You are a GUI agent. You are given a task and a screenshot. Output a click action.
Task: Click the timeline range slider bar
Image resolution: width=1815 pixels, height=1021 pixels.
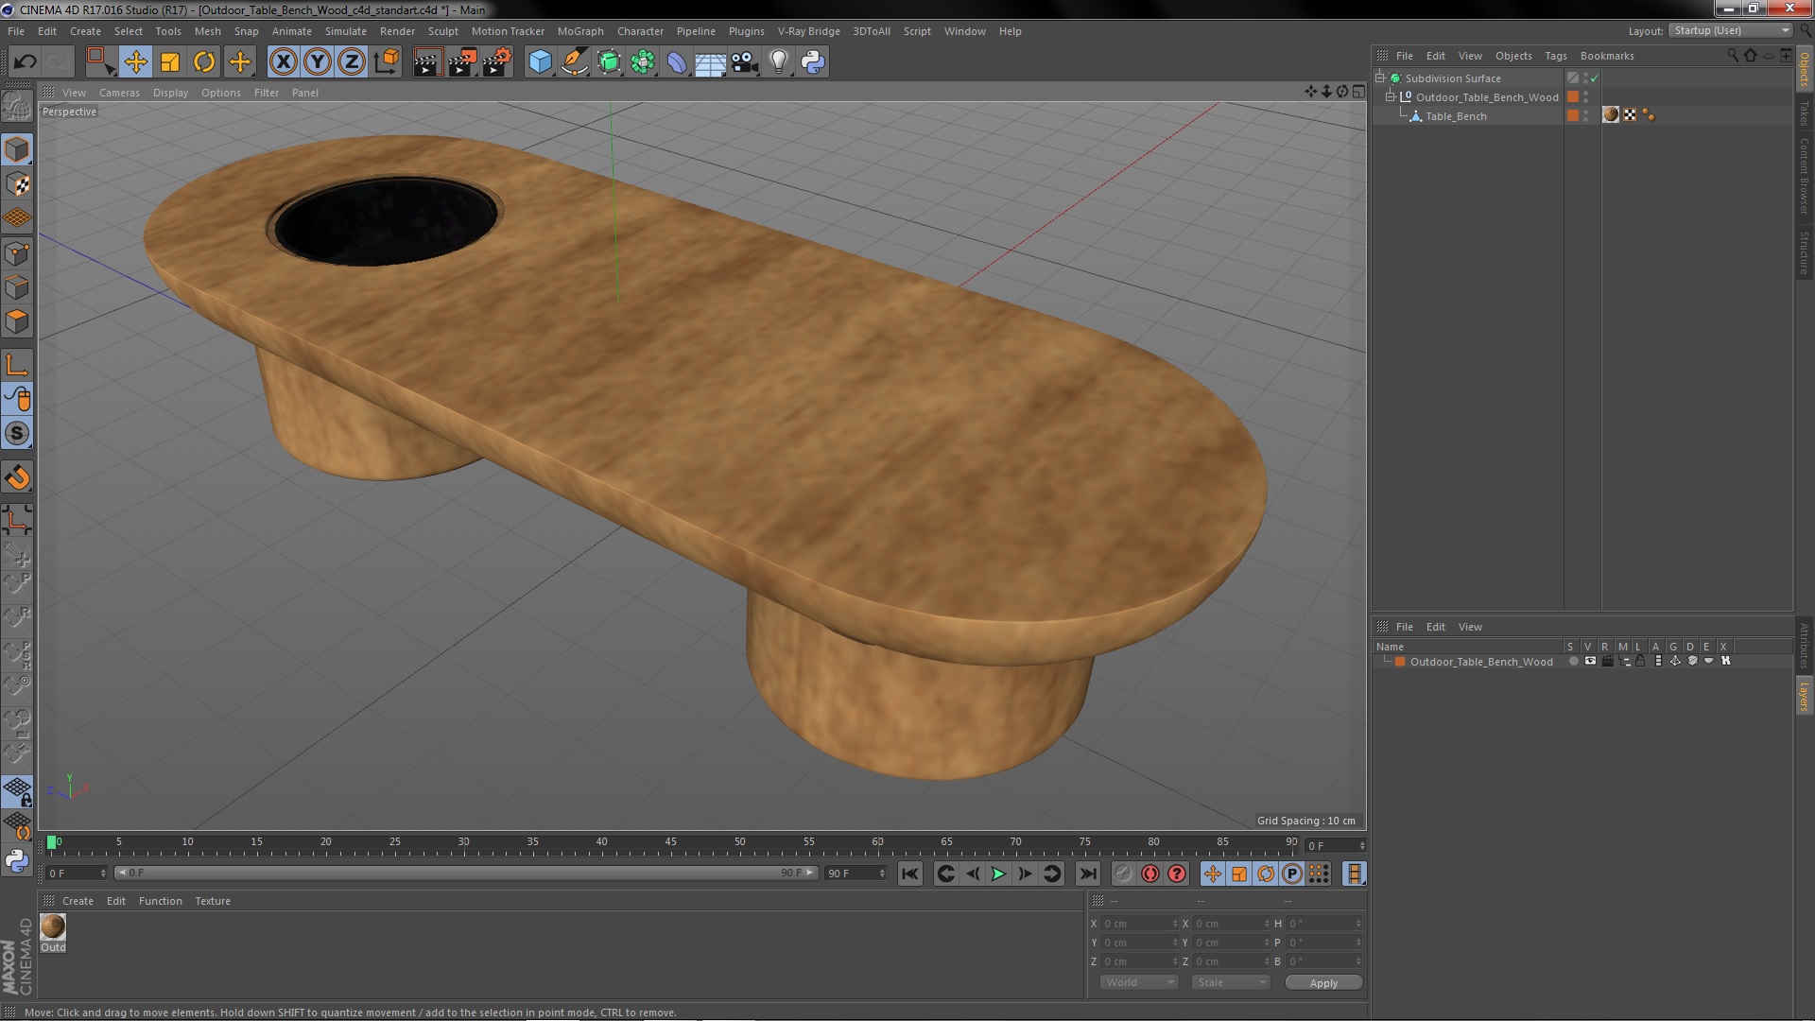465,873
